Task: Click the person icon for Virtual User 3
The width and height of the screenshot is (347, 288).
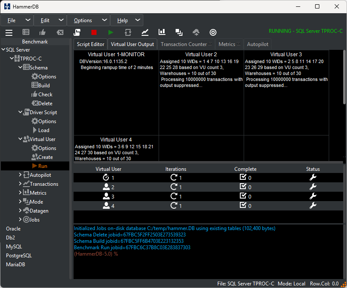Action: click(x=106, y=196)
